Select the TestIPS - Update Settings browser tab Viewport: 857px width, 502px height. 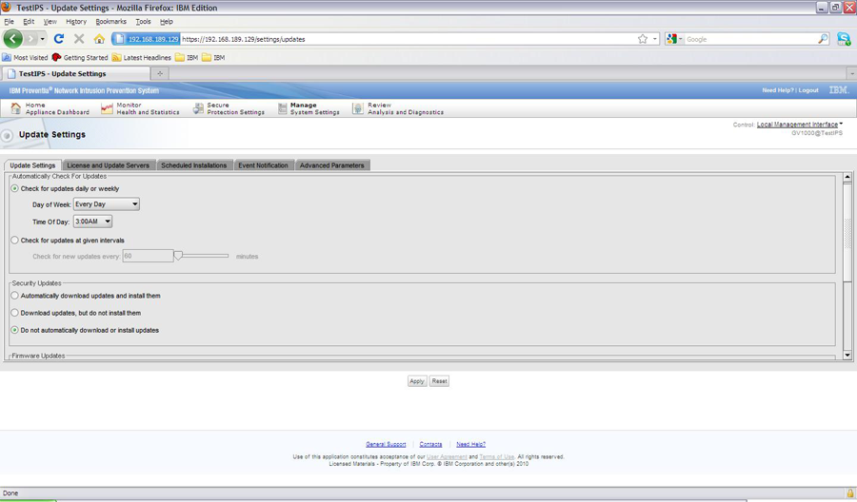pos(75,73)
